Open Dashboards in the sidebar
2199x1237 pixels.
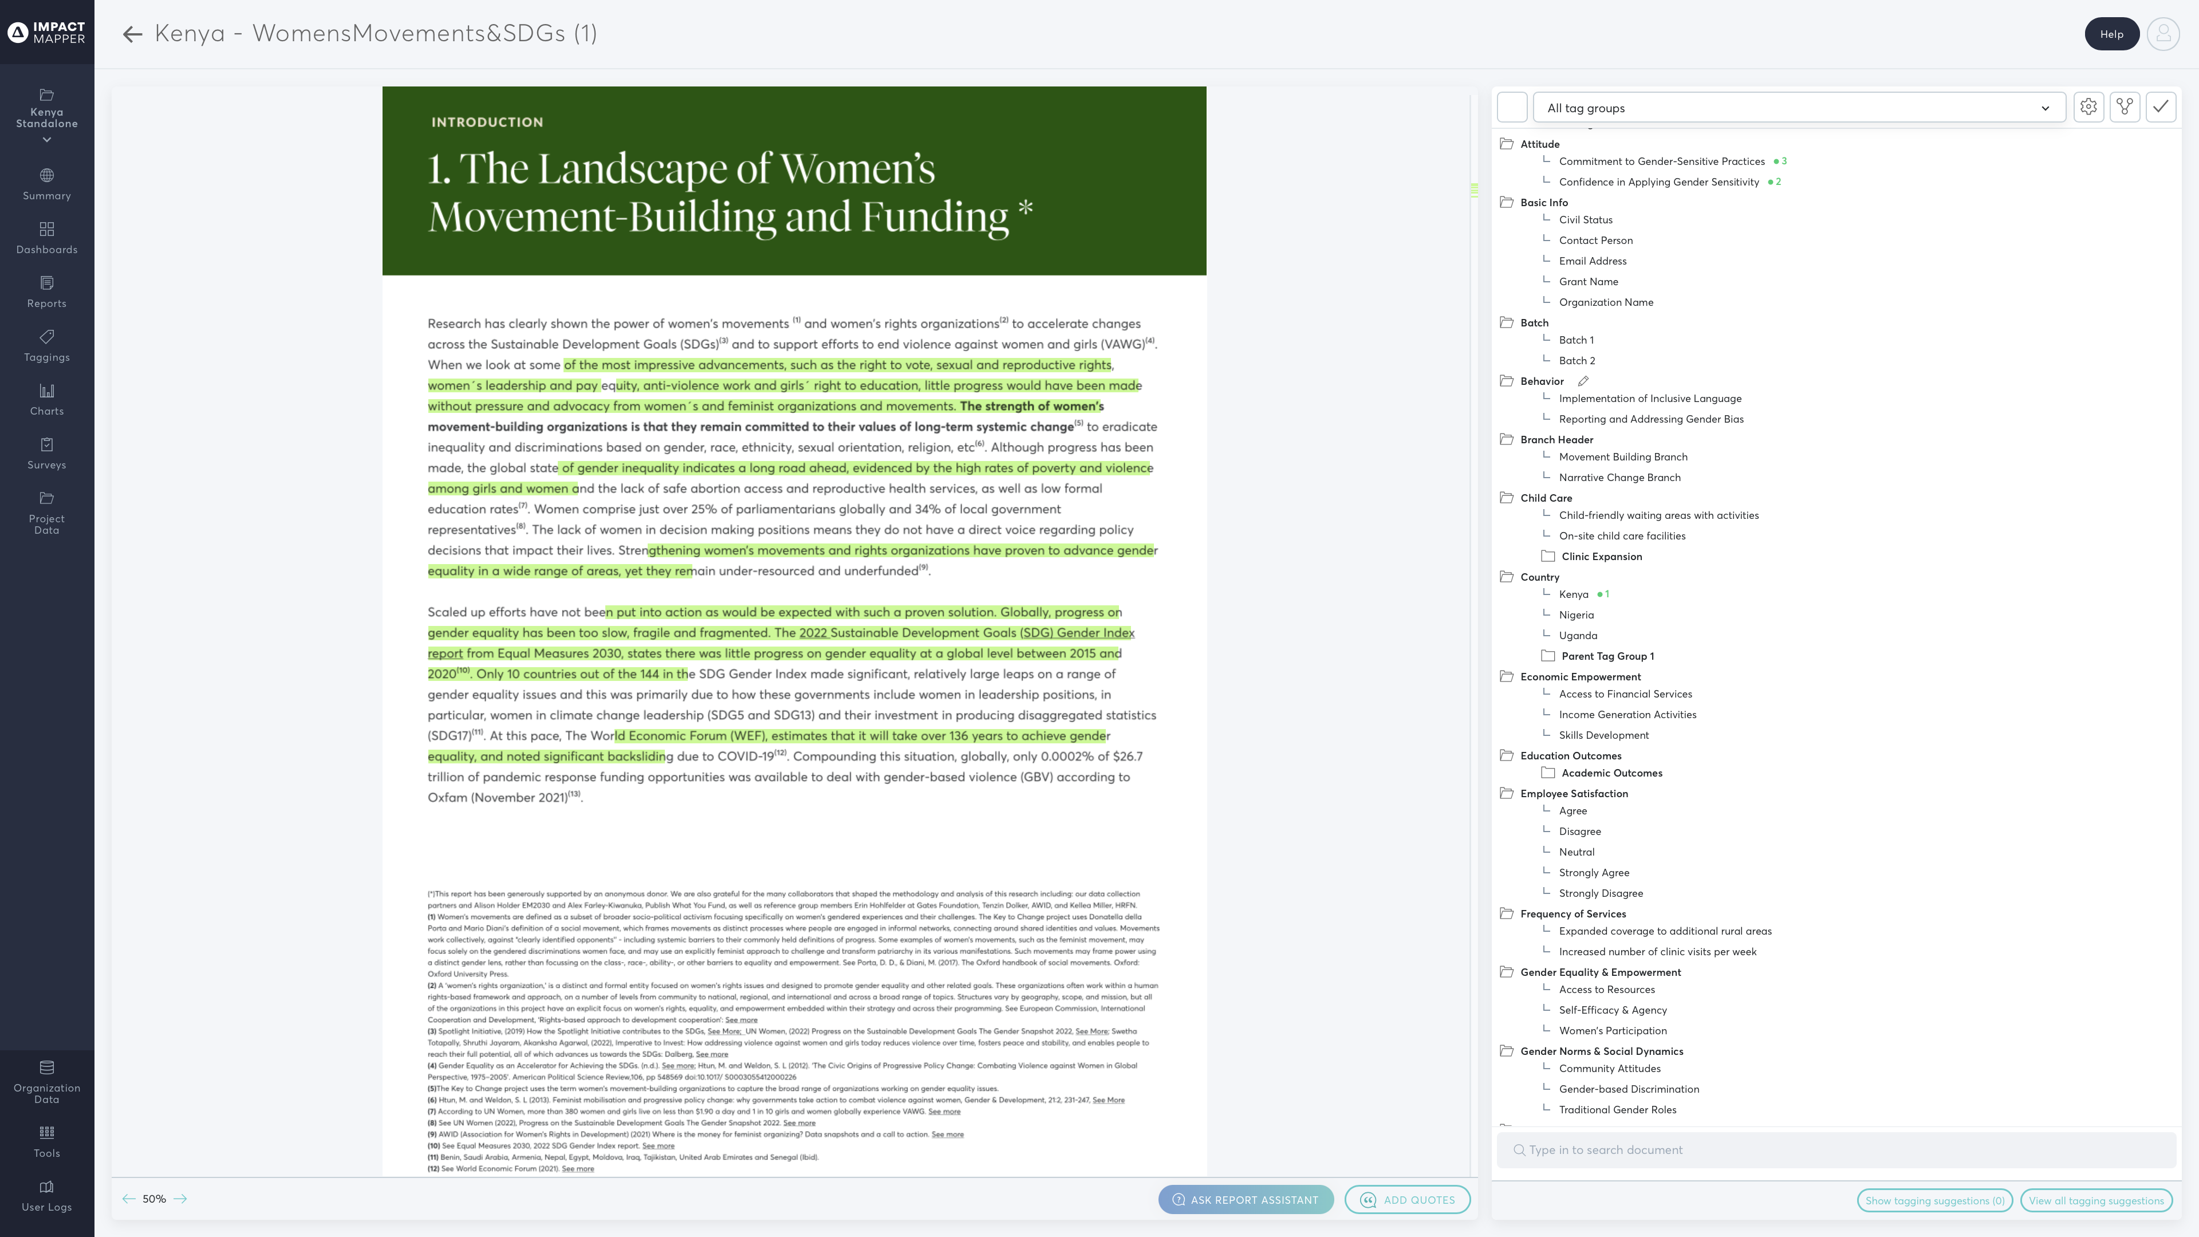(47, 238)
